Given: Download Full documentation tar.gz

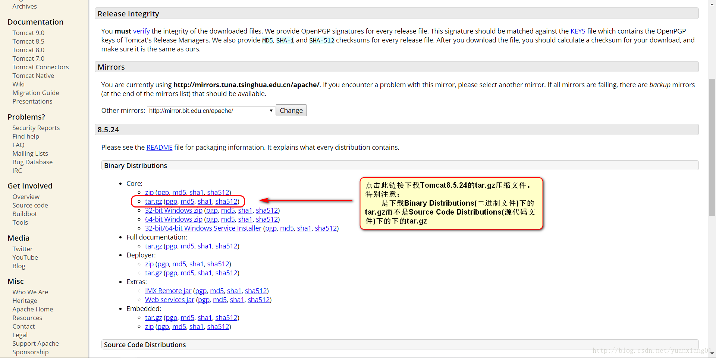Looking at the screenshot, I should click(x=153, y=246).
